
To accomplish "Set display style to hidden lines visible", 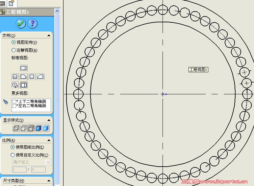I will pos(24,128).
